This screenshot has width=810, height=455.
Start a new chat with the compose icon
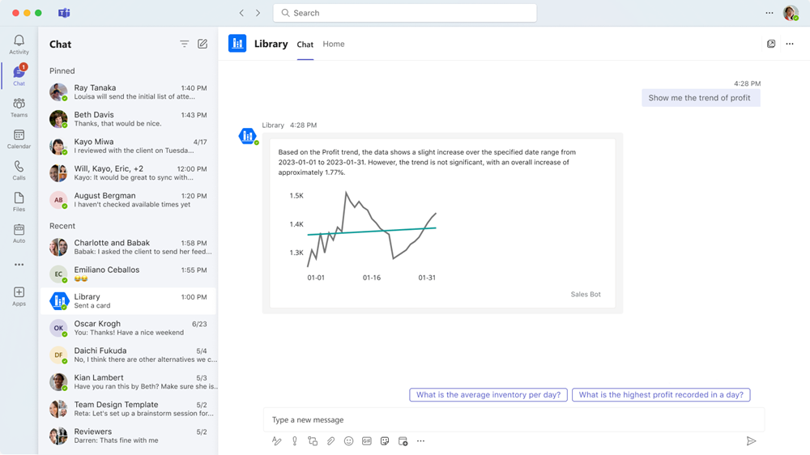coord(202,45)
